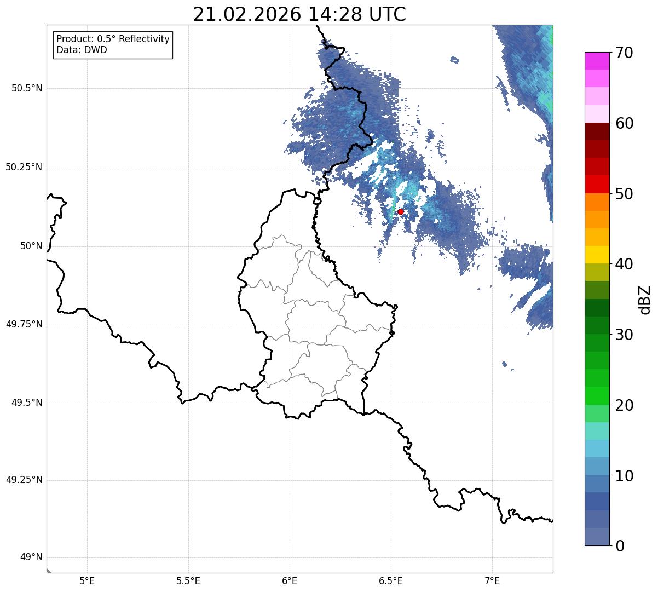Click the Data: DWD label
The image size is (658, 592).
coord(82,50)
